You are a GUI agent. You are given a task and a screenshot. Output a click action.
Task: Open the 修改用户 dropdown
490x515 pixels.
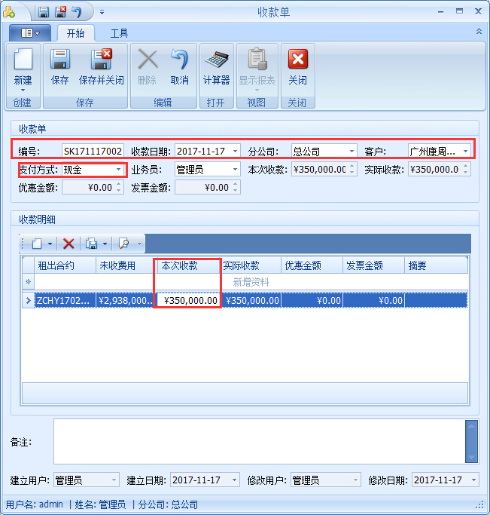click(355, 480)
